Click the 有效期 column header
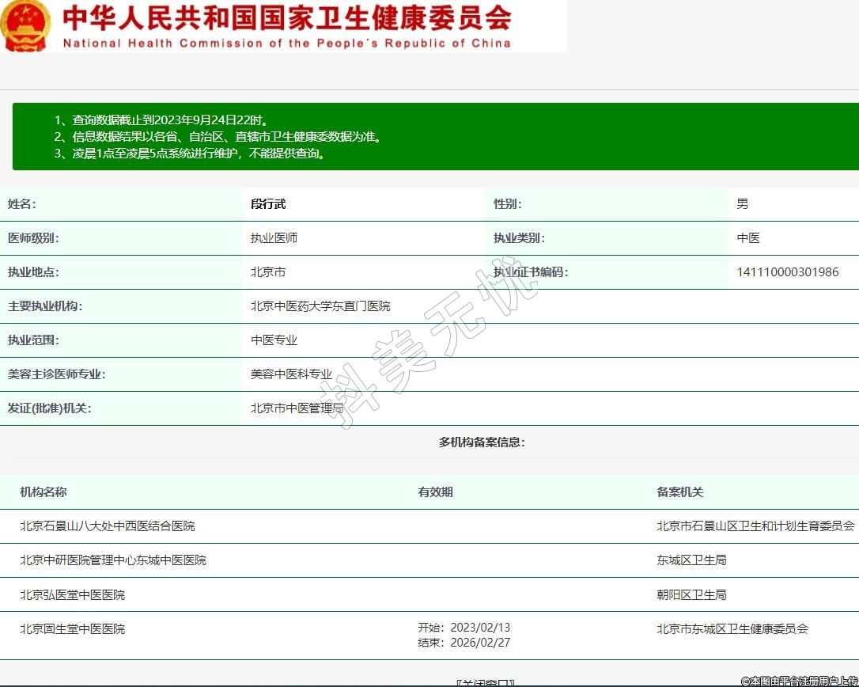Viewport: 859px width, 687px height. pyautogui.click(x=435, y=492)
